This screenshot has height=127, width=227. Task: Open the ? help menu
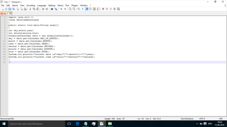pos(90,5)
